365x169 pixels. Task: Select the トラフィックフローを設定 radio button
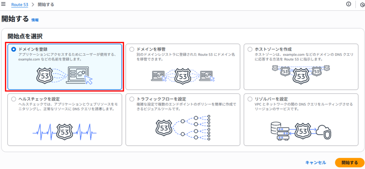click(x=132, y=99)
